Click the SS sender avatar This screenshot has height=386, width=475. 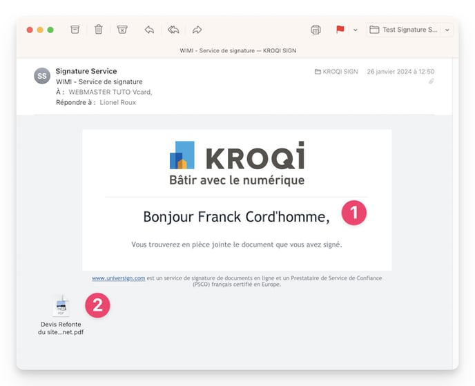(42, 76)
